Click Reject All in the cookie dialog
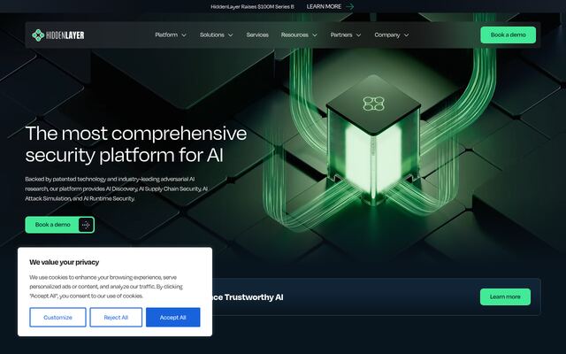 pos(116,317)
